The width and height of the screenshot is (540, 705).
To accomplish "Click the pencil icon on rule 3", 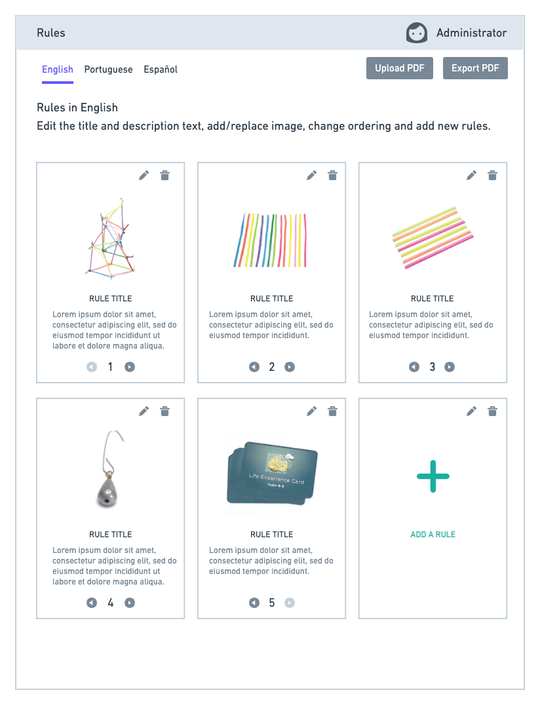I will pyautogui.click(x=472, y=176).
